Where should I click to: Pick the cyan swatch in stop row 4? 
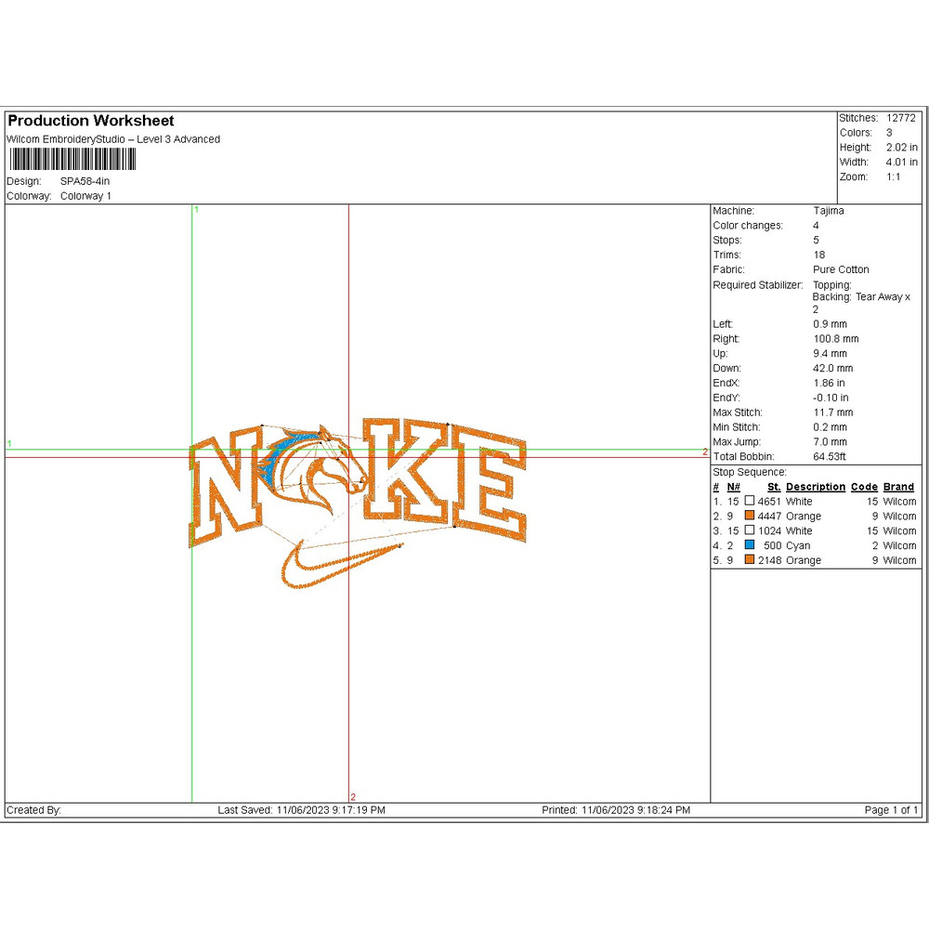point(750,546)
